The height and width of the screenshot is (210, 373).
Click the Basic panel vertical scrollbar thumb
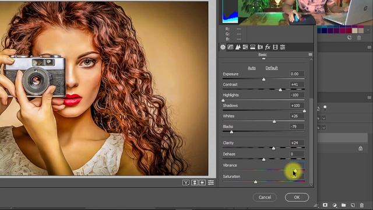point(311,141)
